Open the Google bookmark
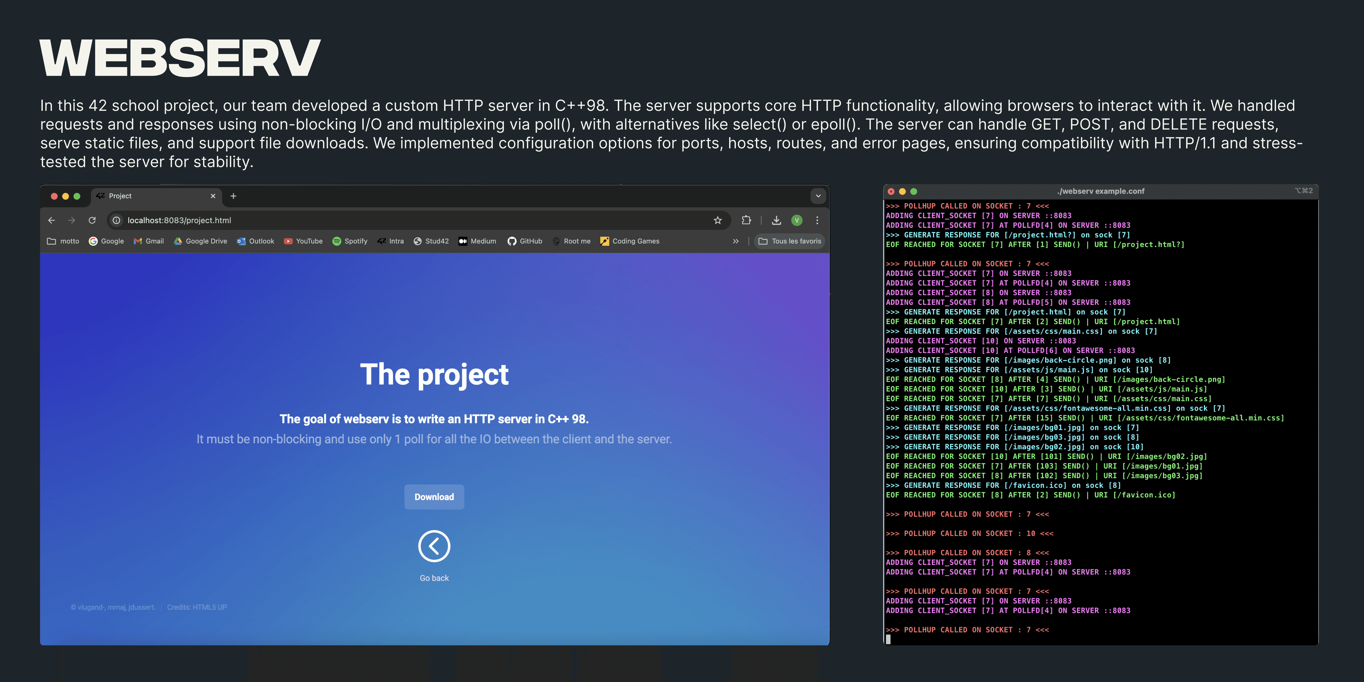 coord(107,241)
